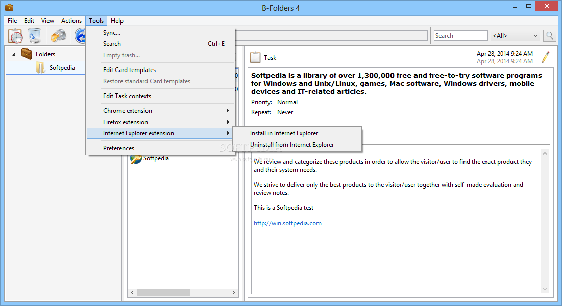Choose Sync... from Tools menu

point(161,33)
